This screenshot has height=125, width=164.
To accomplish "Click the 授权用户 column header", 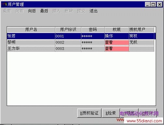I will coord(142,30).
